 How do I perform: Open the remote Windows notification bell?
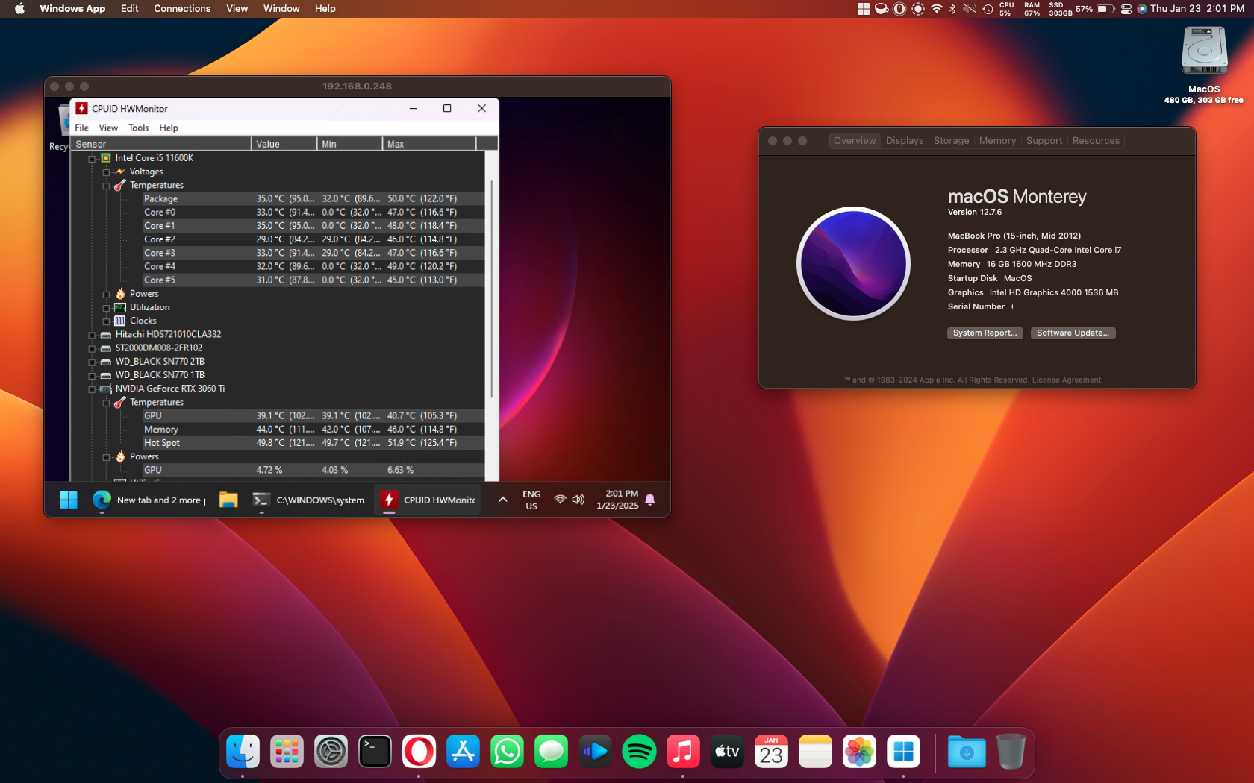(650, 500)
